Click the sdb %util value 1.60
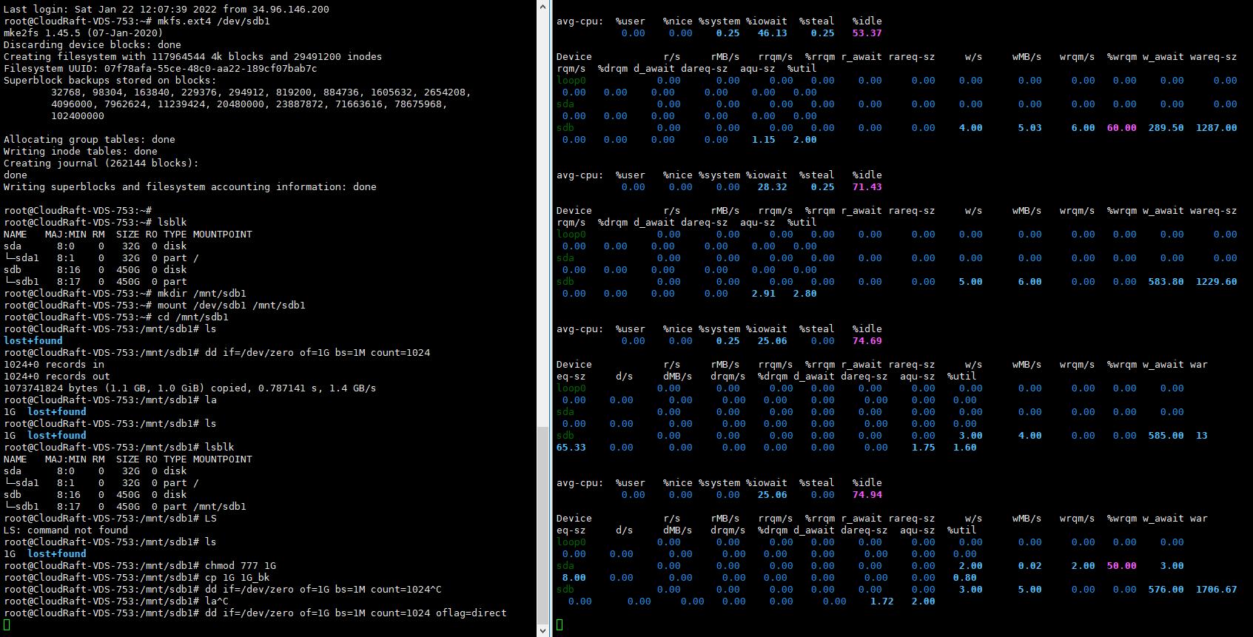This screenshot has width=1253, height=637. coord(965,448)
